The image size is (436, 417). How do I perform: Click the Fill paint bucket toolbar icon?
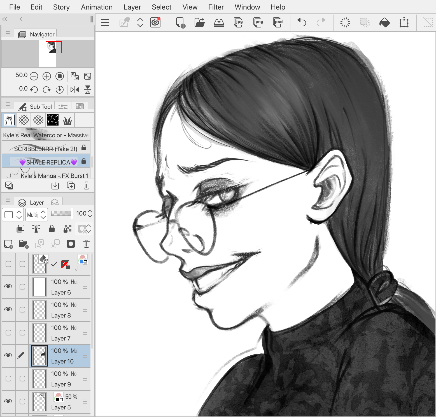click(x=384, y=22)
